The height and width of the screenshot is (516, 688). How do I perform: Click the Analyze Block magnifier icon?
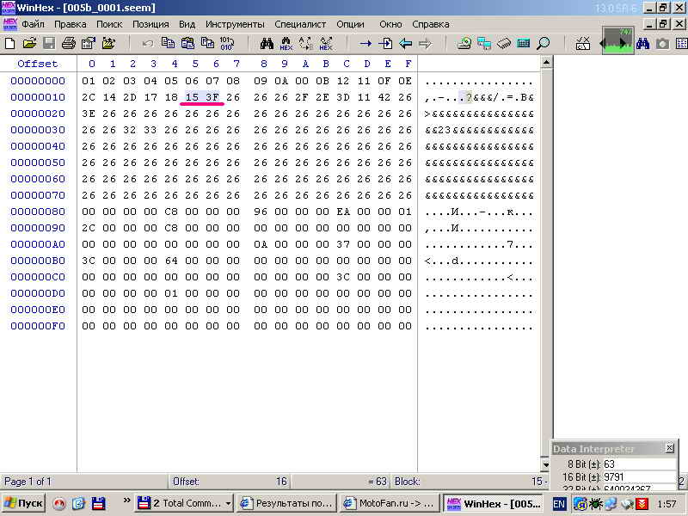544,43
